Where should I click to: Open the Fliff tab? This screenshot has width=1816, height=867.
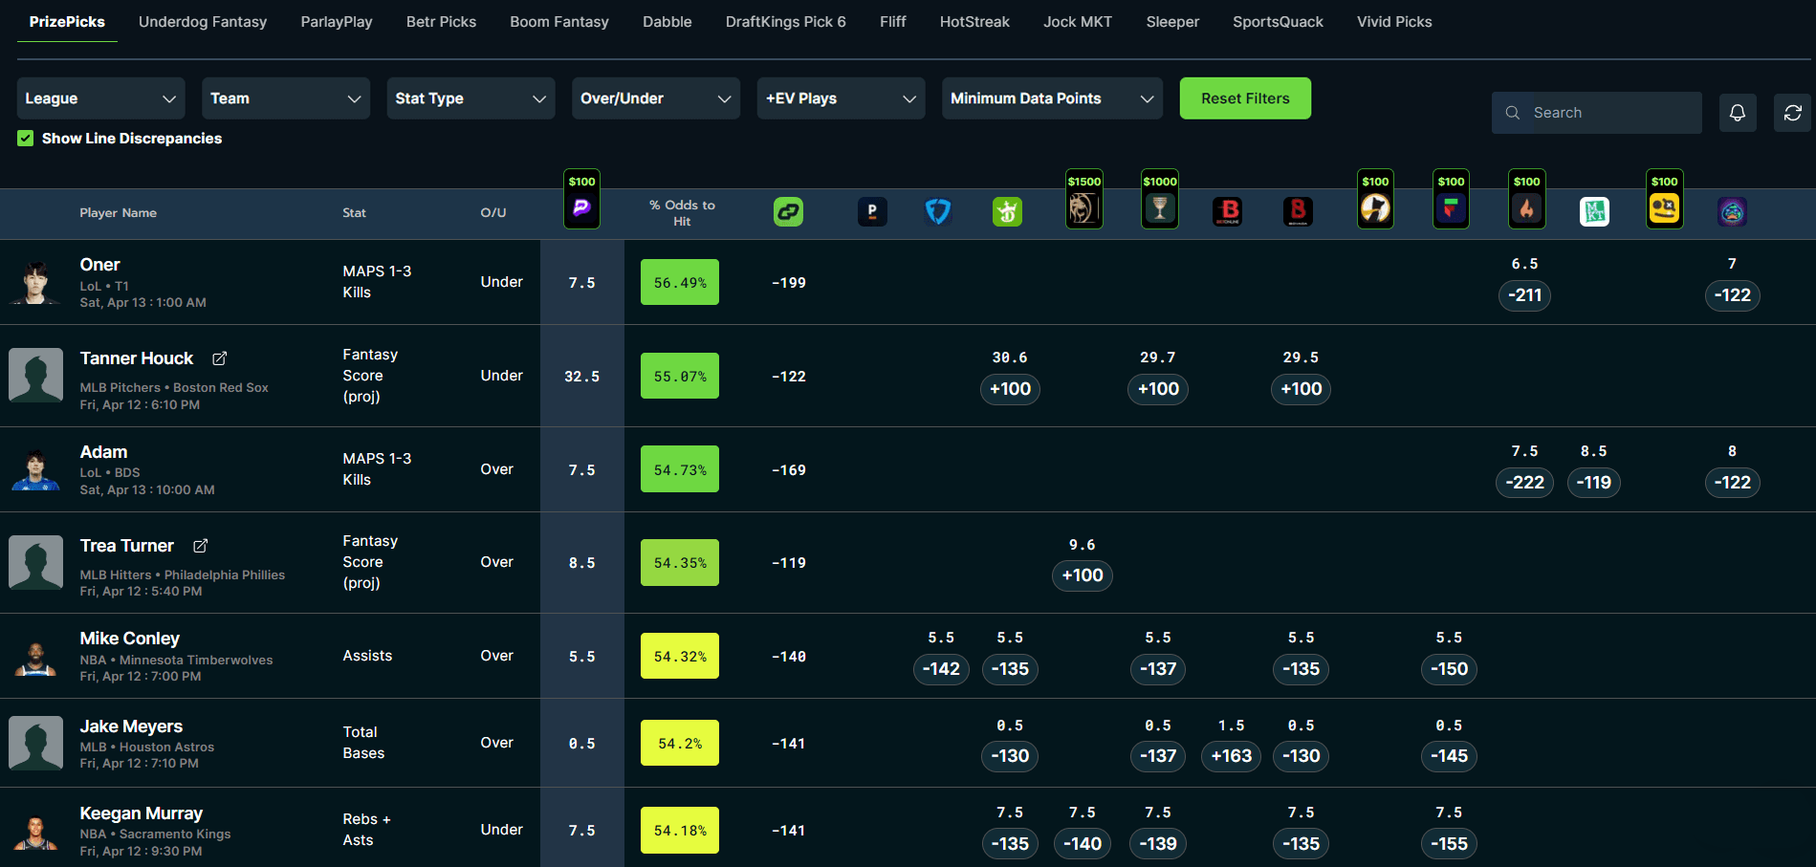(x=893, y=22)
